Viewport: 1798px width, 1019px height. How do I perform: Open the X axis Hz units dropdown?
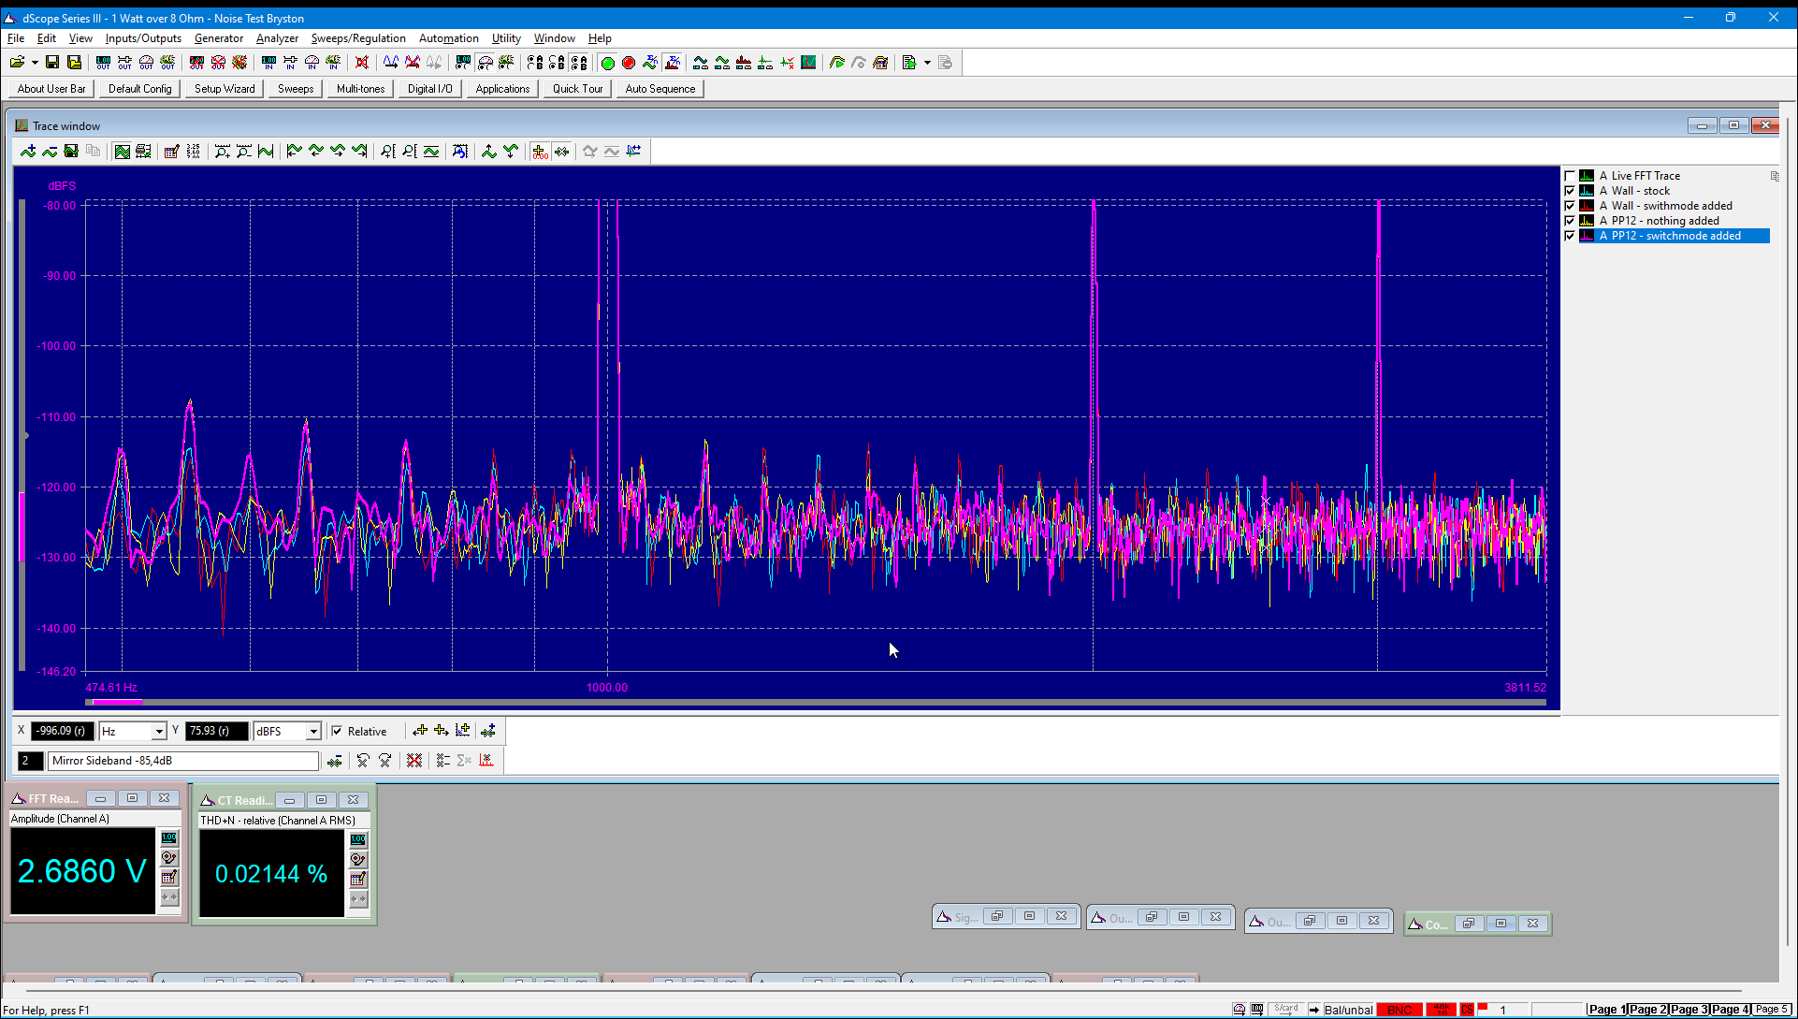coord(159,732)
